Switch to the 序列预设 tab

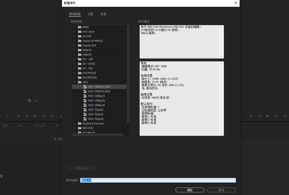[x=75, y=14]
